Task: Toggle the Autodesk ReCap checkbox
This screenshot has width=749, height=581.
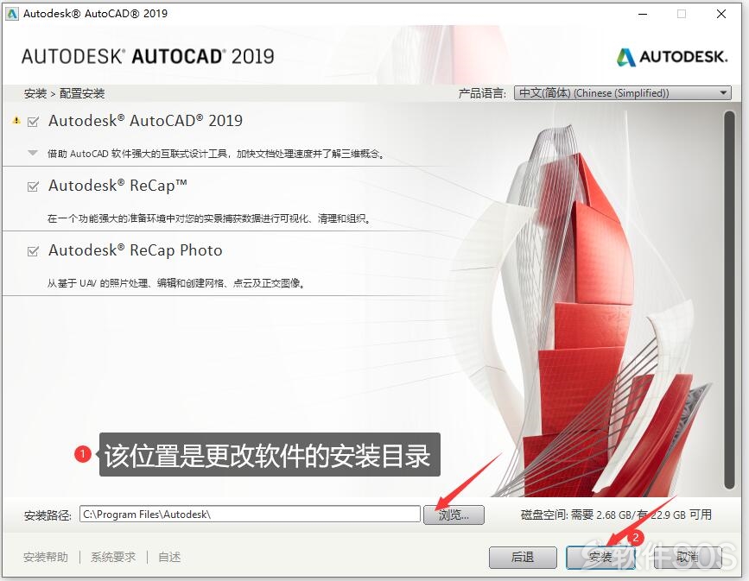Action: coord(33,186)
